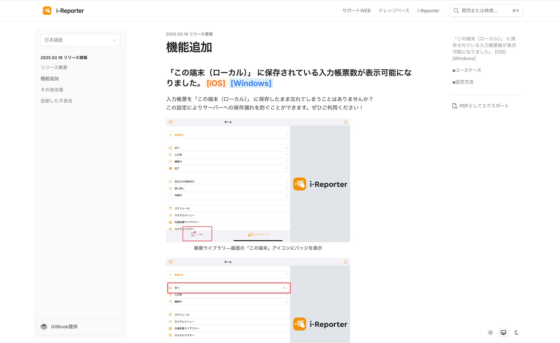Go to リリース概要 sidebar page

[x=54, y=68]
